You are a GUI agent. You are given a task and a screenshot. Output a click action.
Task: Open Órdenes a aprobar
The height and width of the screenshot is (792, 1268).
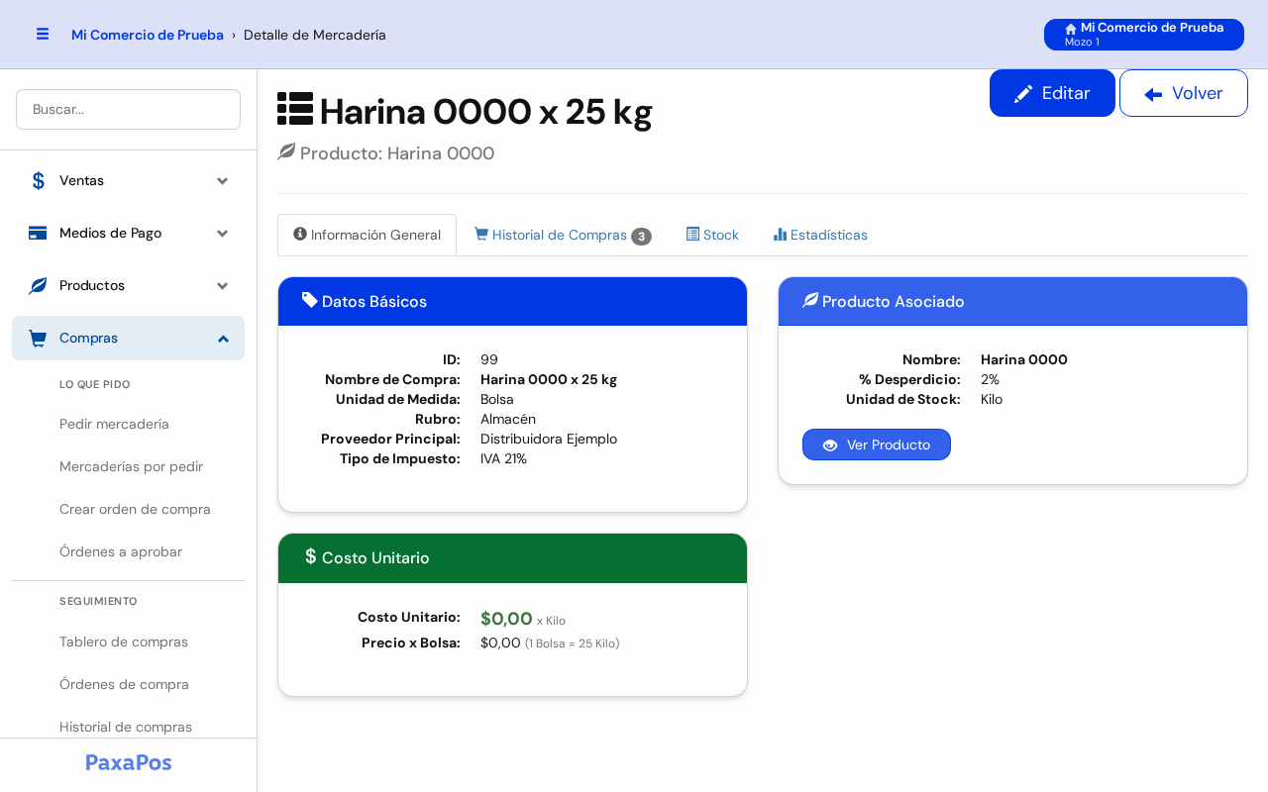click(121, 551)
